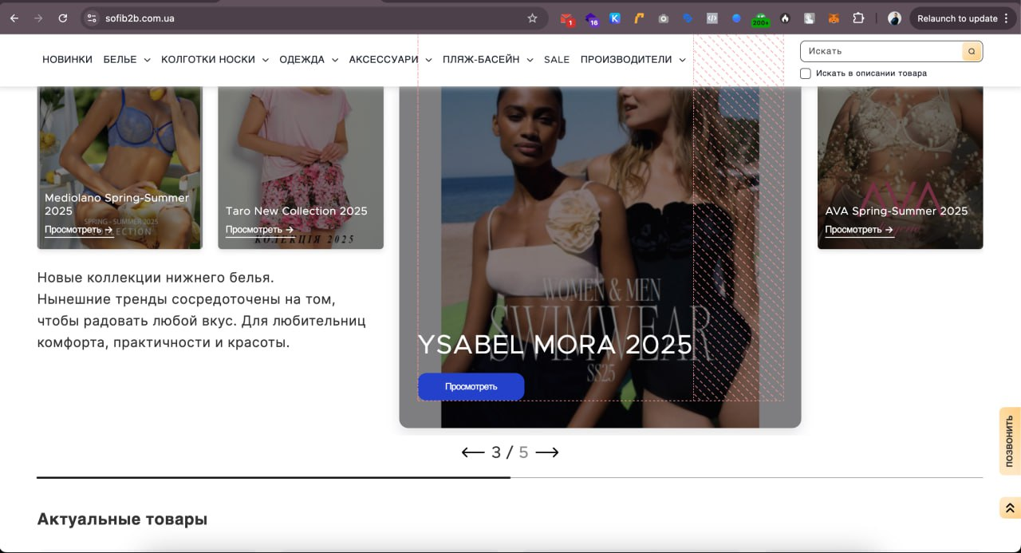Enable 'Искать в описании товара' checkbox
This screenshot has width=1021, height=553.
click(x=806, y=73)
